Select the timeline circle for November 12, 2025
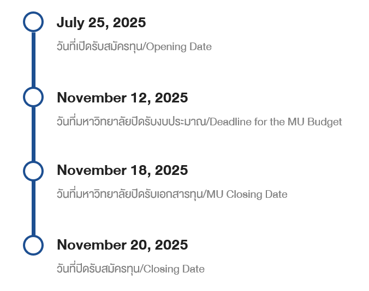This screenshot has width=369, height=291. (33, 97)
